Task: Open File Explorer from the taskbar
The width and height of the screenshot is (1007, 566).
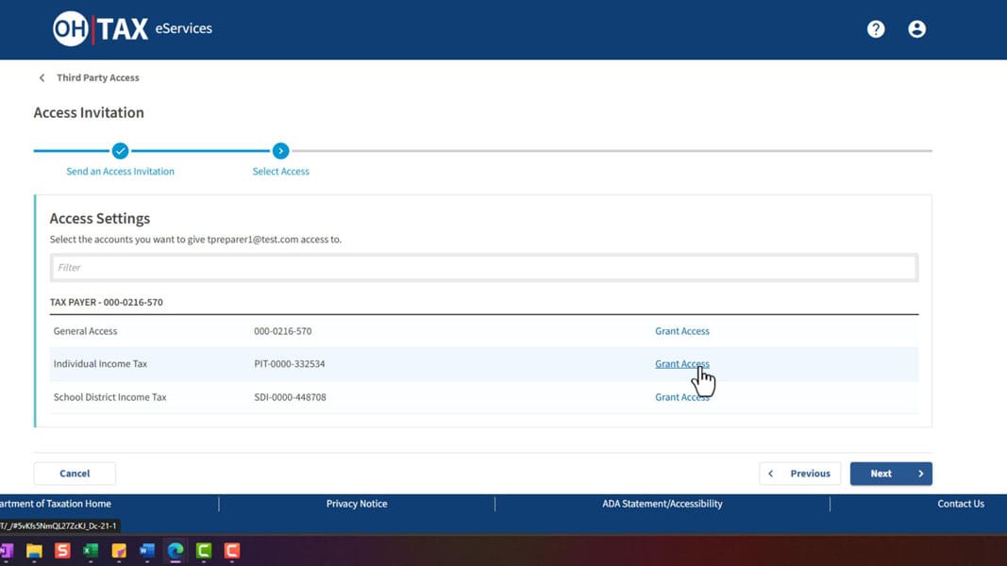Action: (x=34, y=551)
